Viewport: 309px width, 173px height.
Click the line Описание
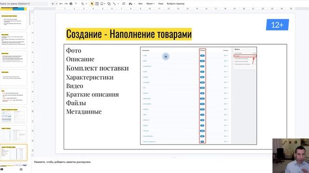(x=80, y=59)
